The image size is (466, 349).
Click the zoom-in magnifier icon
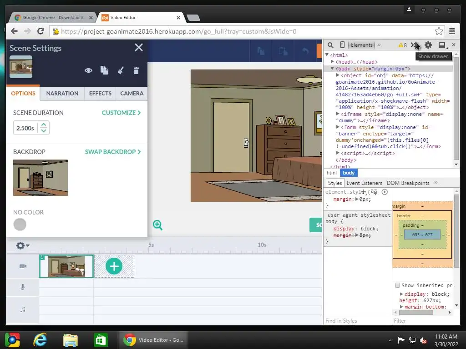(x=157, y=225)
